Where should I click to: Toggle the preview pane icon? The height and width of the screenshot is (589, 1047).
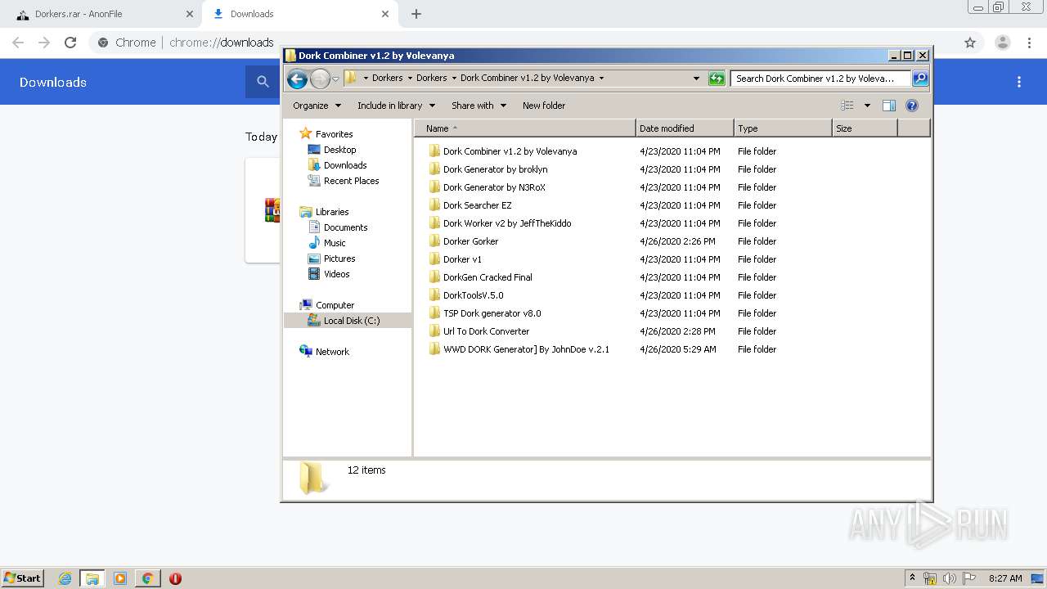(x=889, y=106)
